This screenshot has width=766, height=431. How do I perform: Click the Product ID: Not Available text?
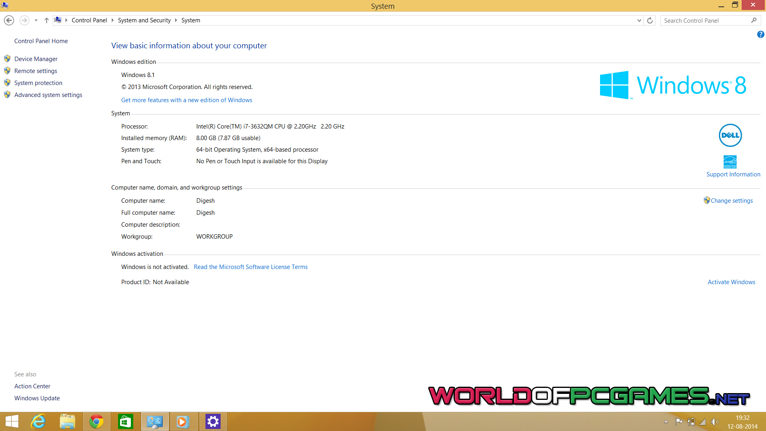click(155, 282)
